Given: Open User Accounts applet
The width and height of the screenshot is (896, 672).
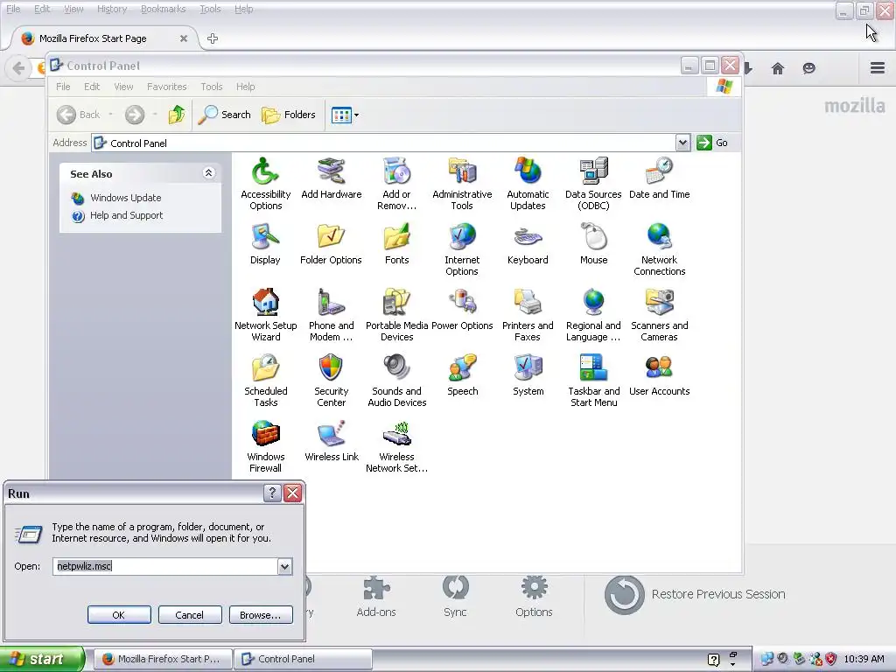Looking at the screenshot, I should click(659, 375).
